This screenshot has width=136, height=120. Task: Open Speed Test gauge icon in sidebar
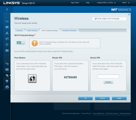7,44
